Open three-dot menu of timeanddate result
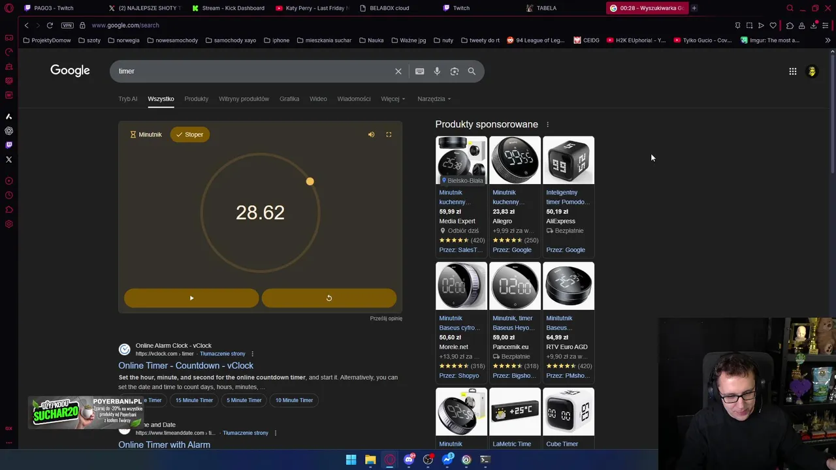 coord(276,433)
